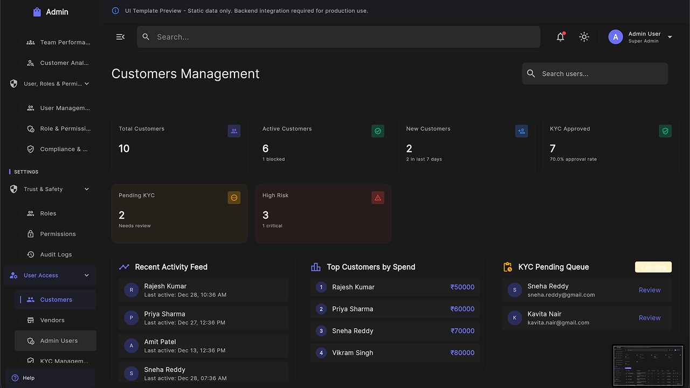Click the Help button
The height and width of the screenshot is (388, 690).
tap(50, 378)
